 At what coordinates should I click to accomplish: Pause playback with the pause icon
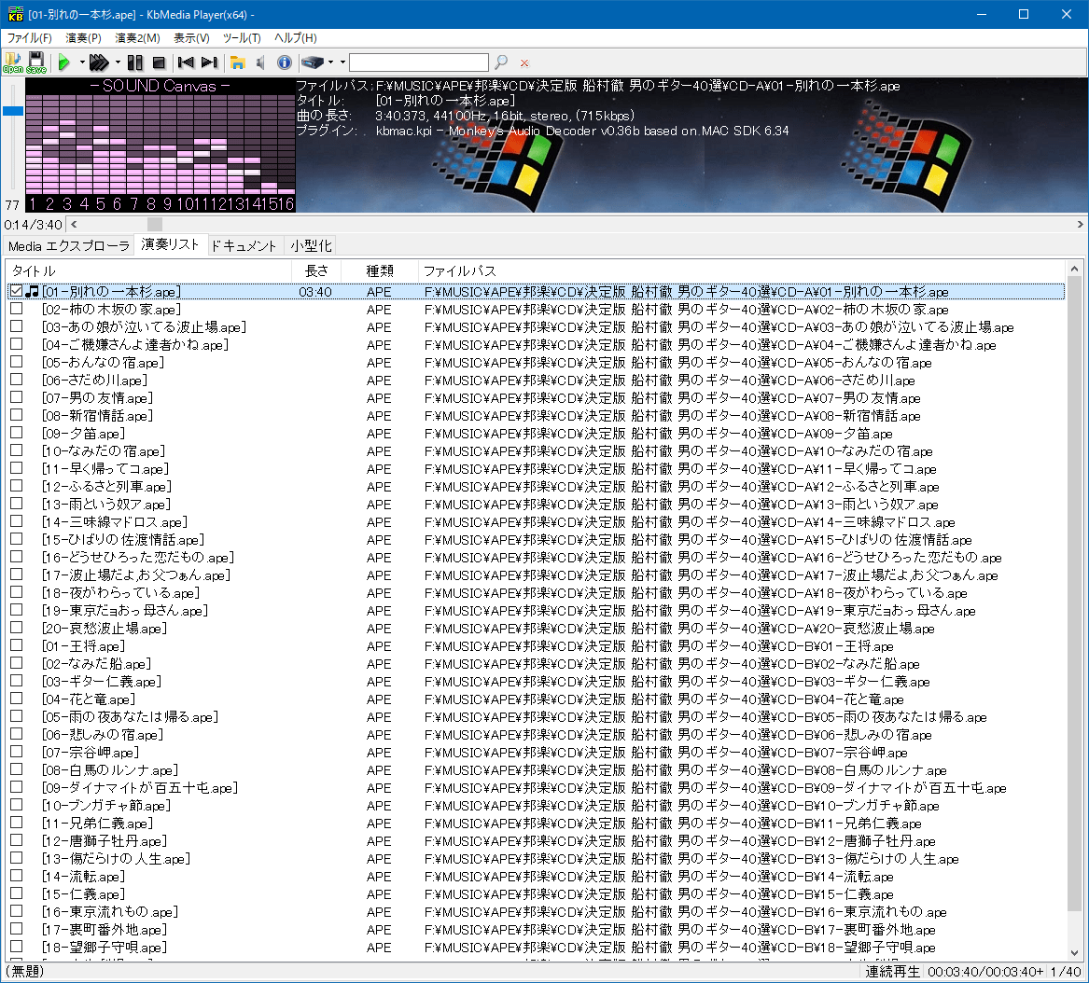coord(135,62)
